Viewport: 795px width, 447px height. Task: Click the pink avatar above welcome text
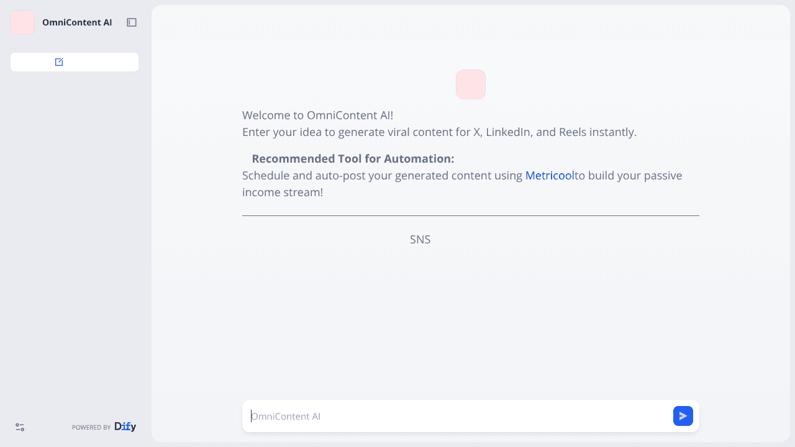[x=471, y=84]
